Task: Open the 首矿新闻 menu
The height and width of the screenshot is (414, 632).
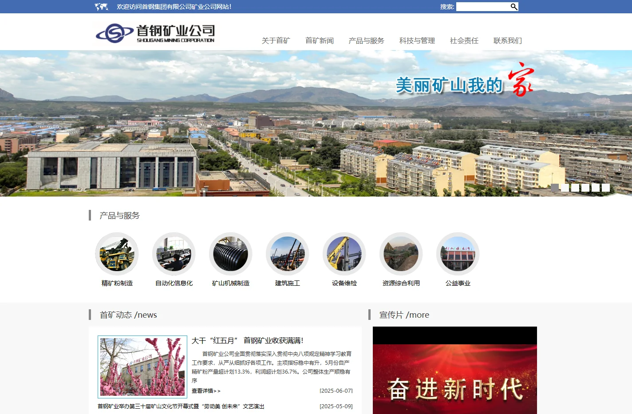Action: (x=320, y=40)
